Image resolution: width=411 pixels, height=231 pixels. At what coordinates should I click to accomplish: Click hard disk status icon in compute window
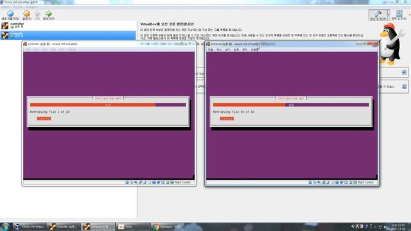pyautogui.click(x=310, y=182)
